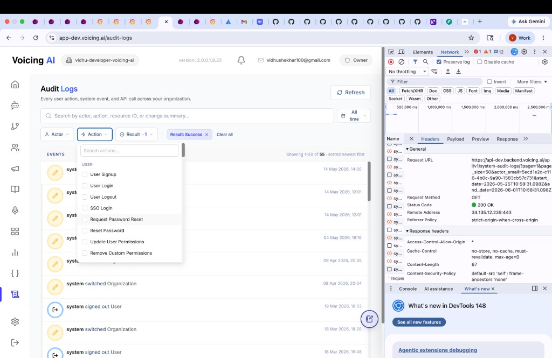Collapse the Action filter dropdown
The width and height of the screenshot is (552, 358).
click(95, 135)
